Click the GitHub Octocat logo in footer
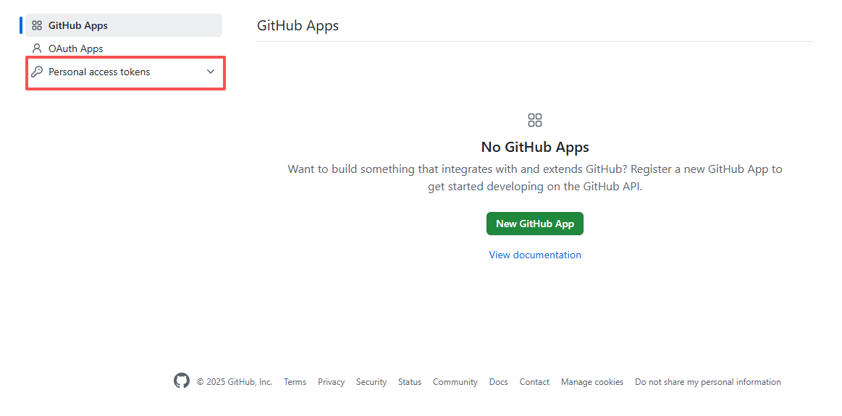 pos(182,381)
